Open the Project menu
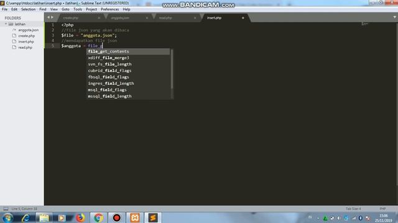398x223 pixels. [x=91, y=9]
